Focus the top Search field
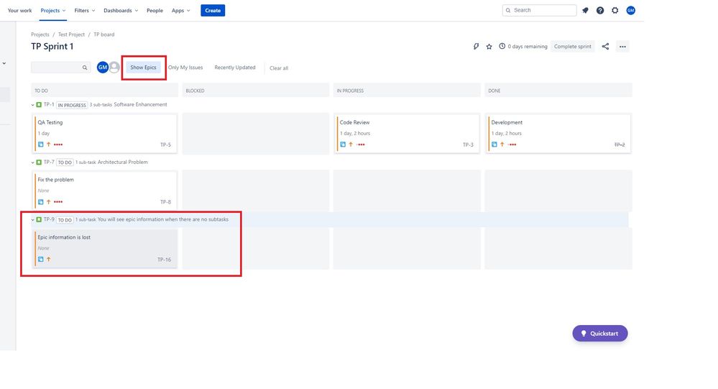718x389 pixels. pos(540,10)
